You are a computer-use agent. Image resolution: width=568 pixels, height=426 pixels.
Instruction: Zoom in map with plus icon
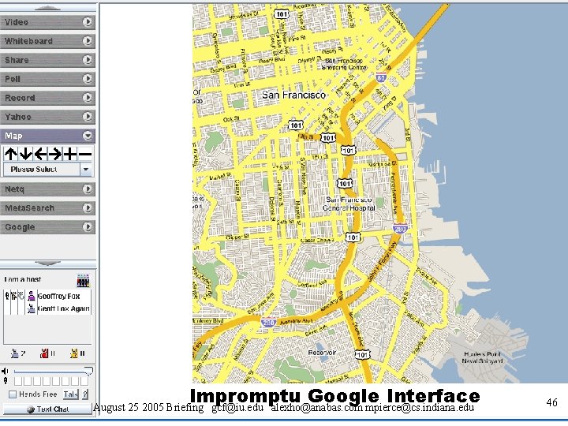tap(70, 154)
